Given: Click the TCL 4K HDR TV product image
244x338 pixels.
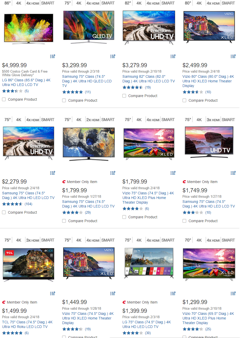Looking at the screenshot, I should pos(28,265).
